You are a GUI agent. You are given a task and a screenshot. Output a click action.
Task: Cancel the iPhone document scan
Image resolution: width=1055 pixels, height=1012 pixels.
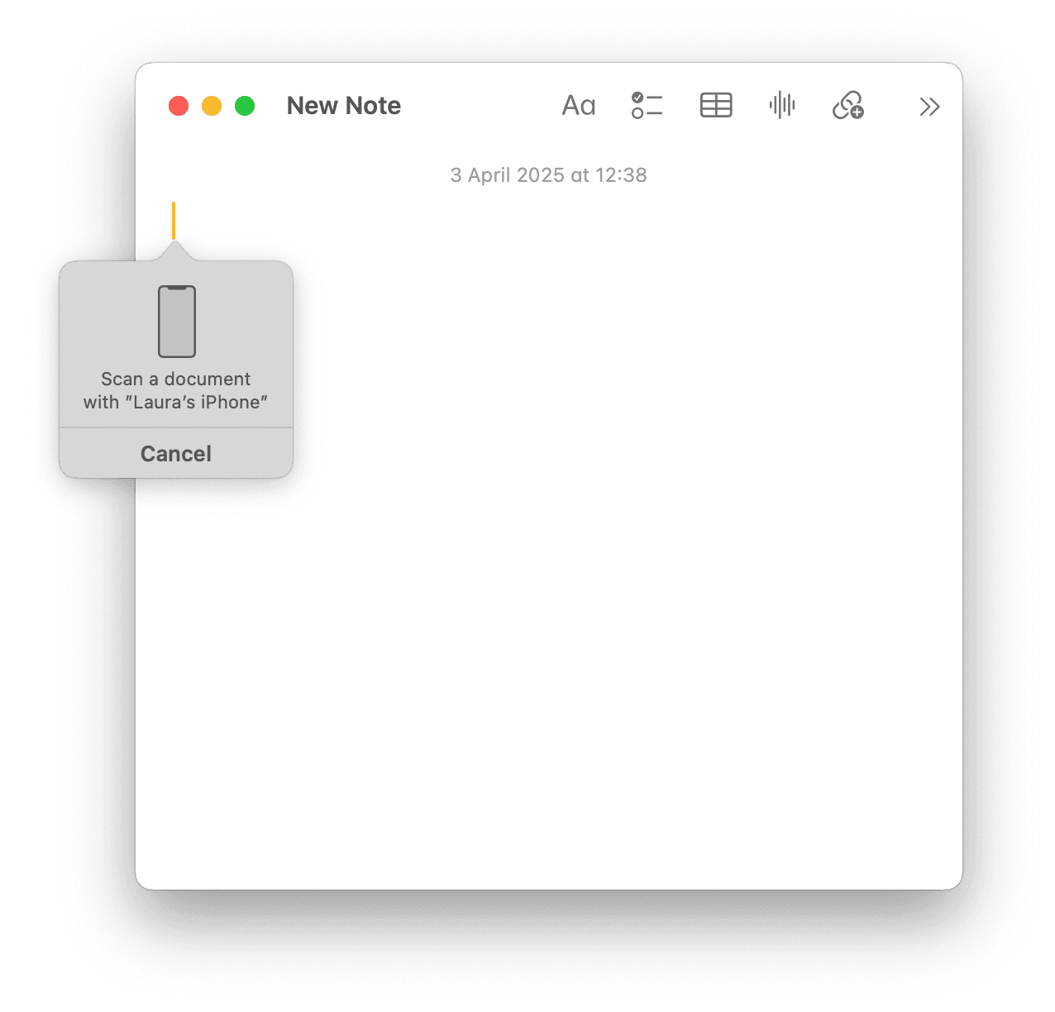click(176, 453)
